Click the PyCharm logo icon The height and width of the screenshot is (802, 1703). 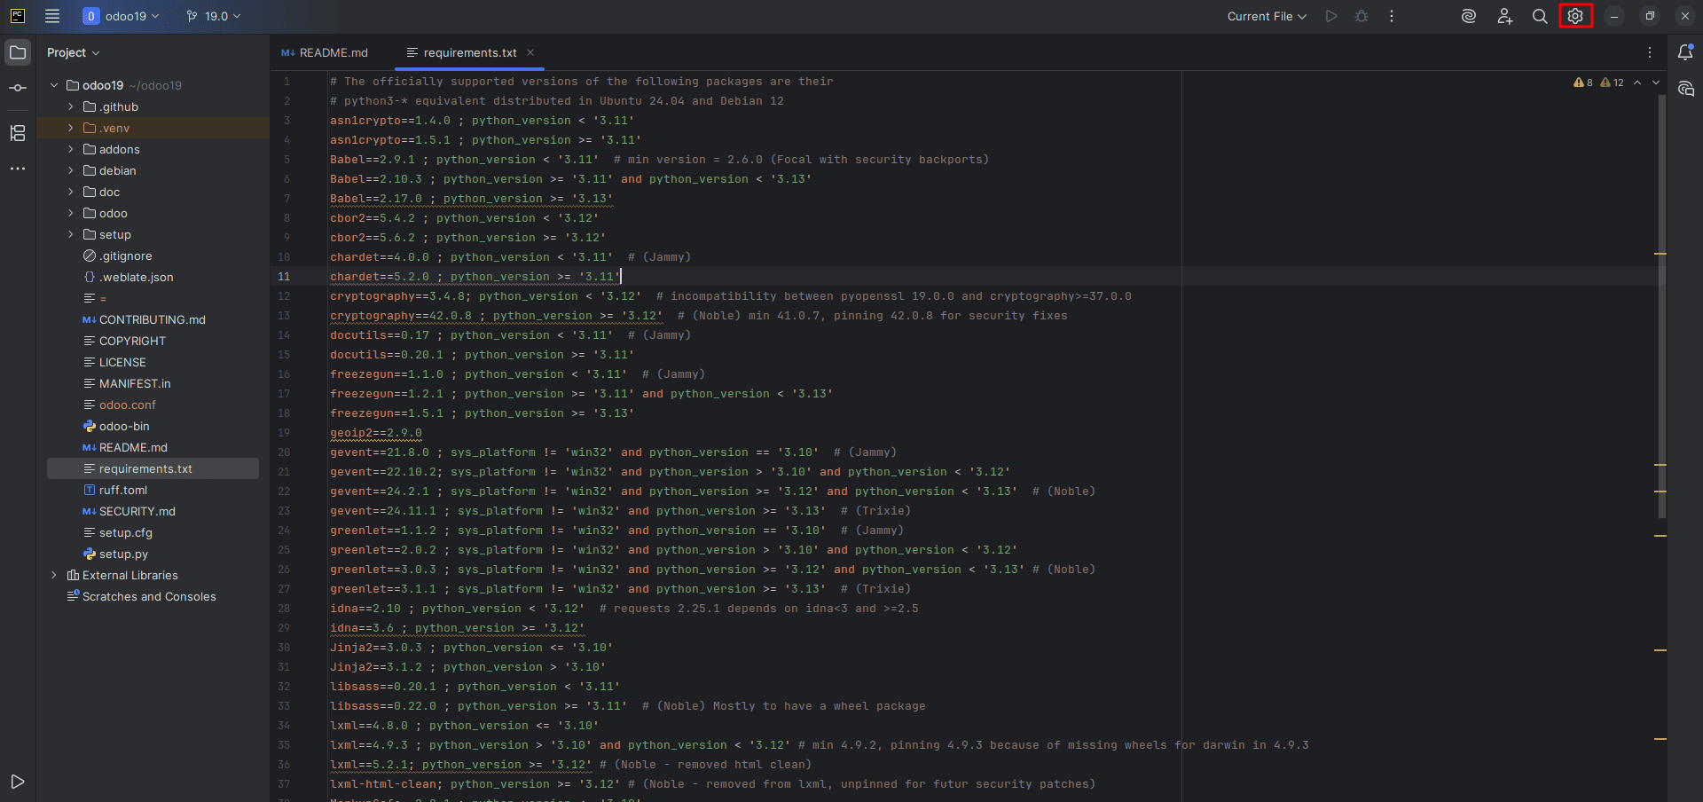coord(18,16)
